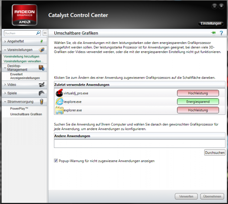Select the iexplore.exe name text
This screenshot has height=204, width=228.
point(72,102)
